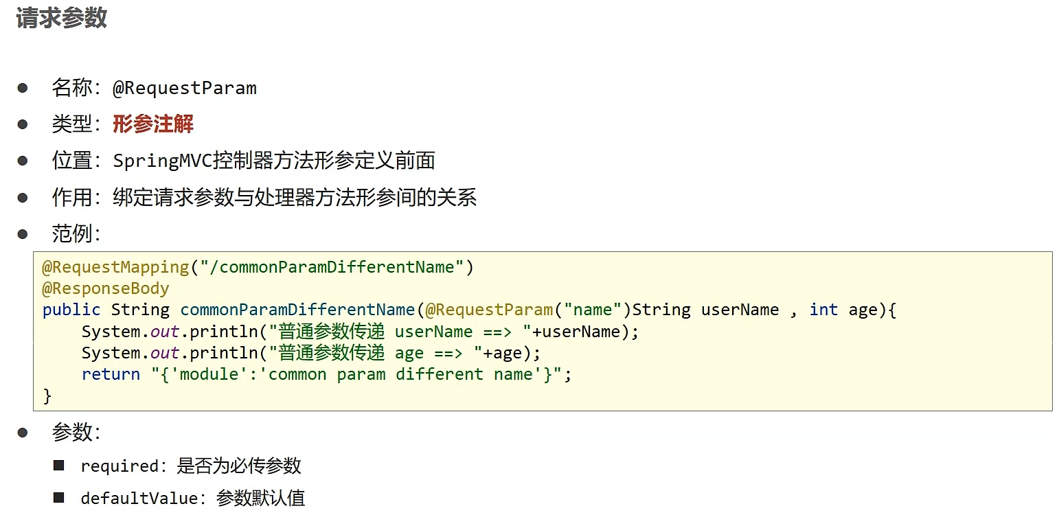Image resolution: width=1059 pixels, height=515 pixels.
Task: Click the @ResponseBody annotation line
Action: point(106,288)
